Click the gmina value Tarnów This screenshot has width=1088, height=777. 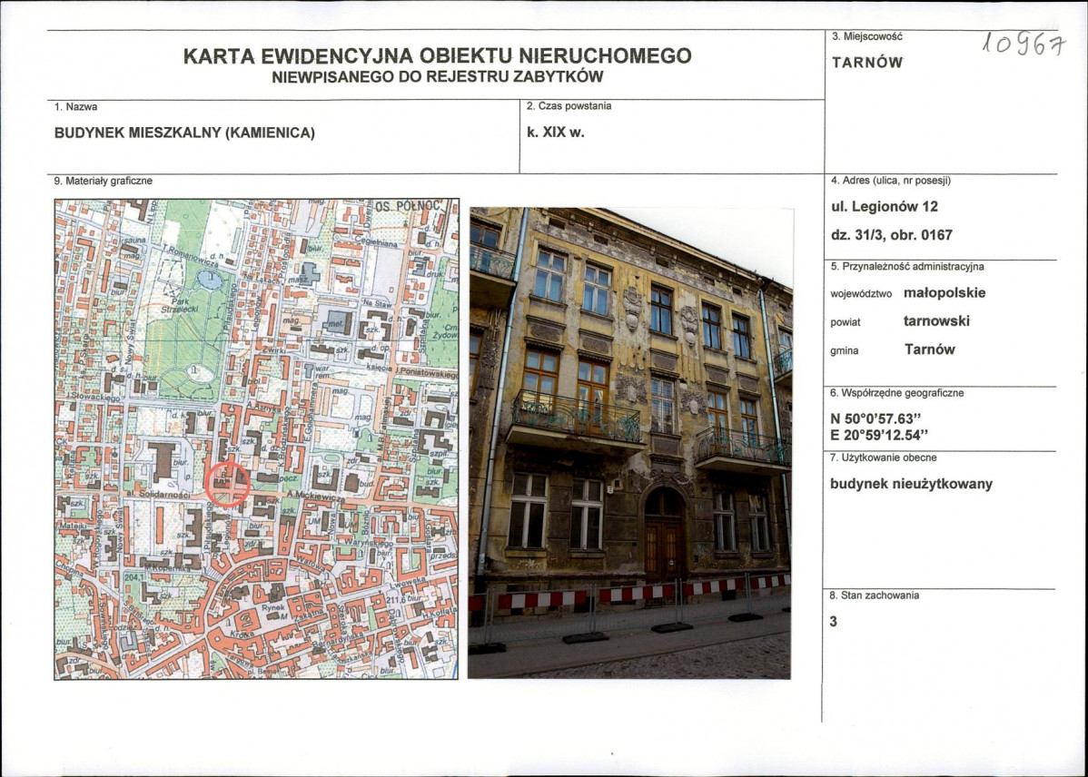click(930, 349)
